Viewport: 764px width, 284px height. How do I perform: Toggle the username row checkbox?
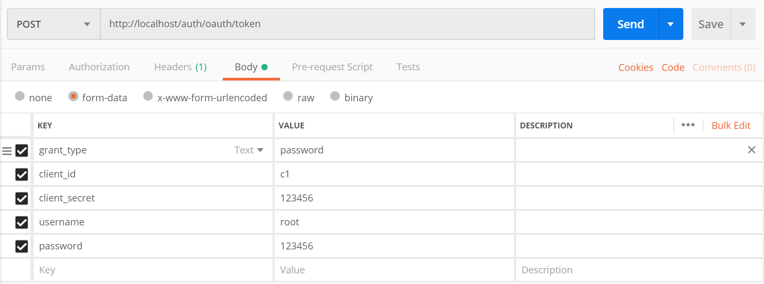(21, 222)
